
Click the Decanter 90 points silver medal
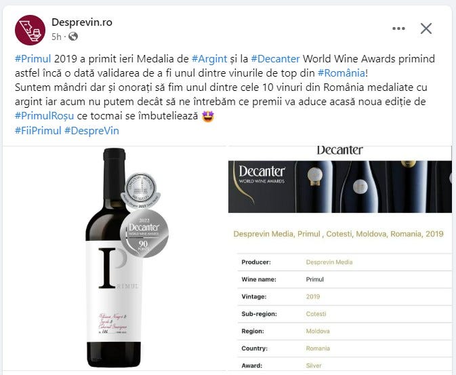144,234
